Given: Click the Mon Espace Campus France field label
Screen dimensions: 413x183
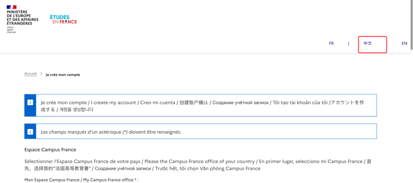Looking at the screenshot, I should tap(81, 180).
